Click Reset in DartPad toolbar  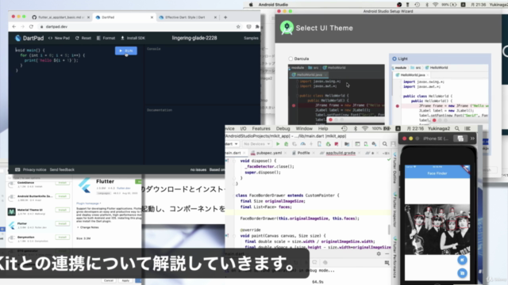coord(83,38)
